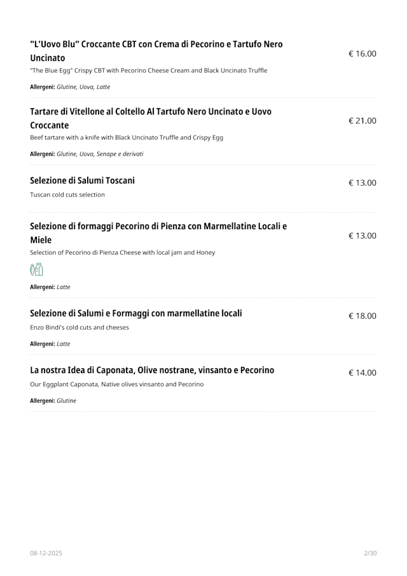The width and height of the screenshot is (407, 576).
Task: Click "Enzo Bindi's cold cuts and cheeses" text
Action: pyautogui.click(x=79, y=328)
